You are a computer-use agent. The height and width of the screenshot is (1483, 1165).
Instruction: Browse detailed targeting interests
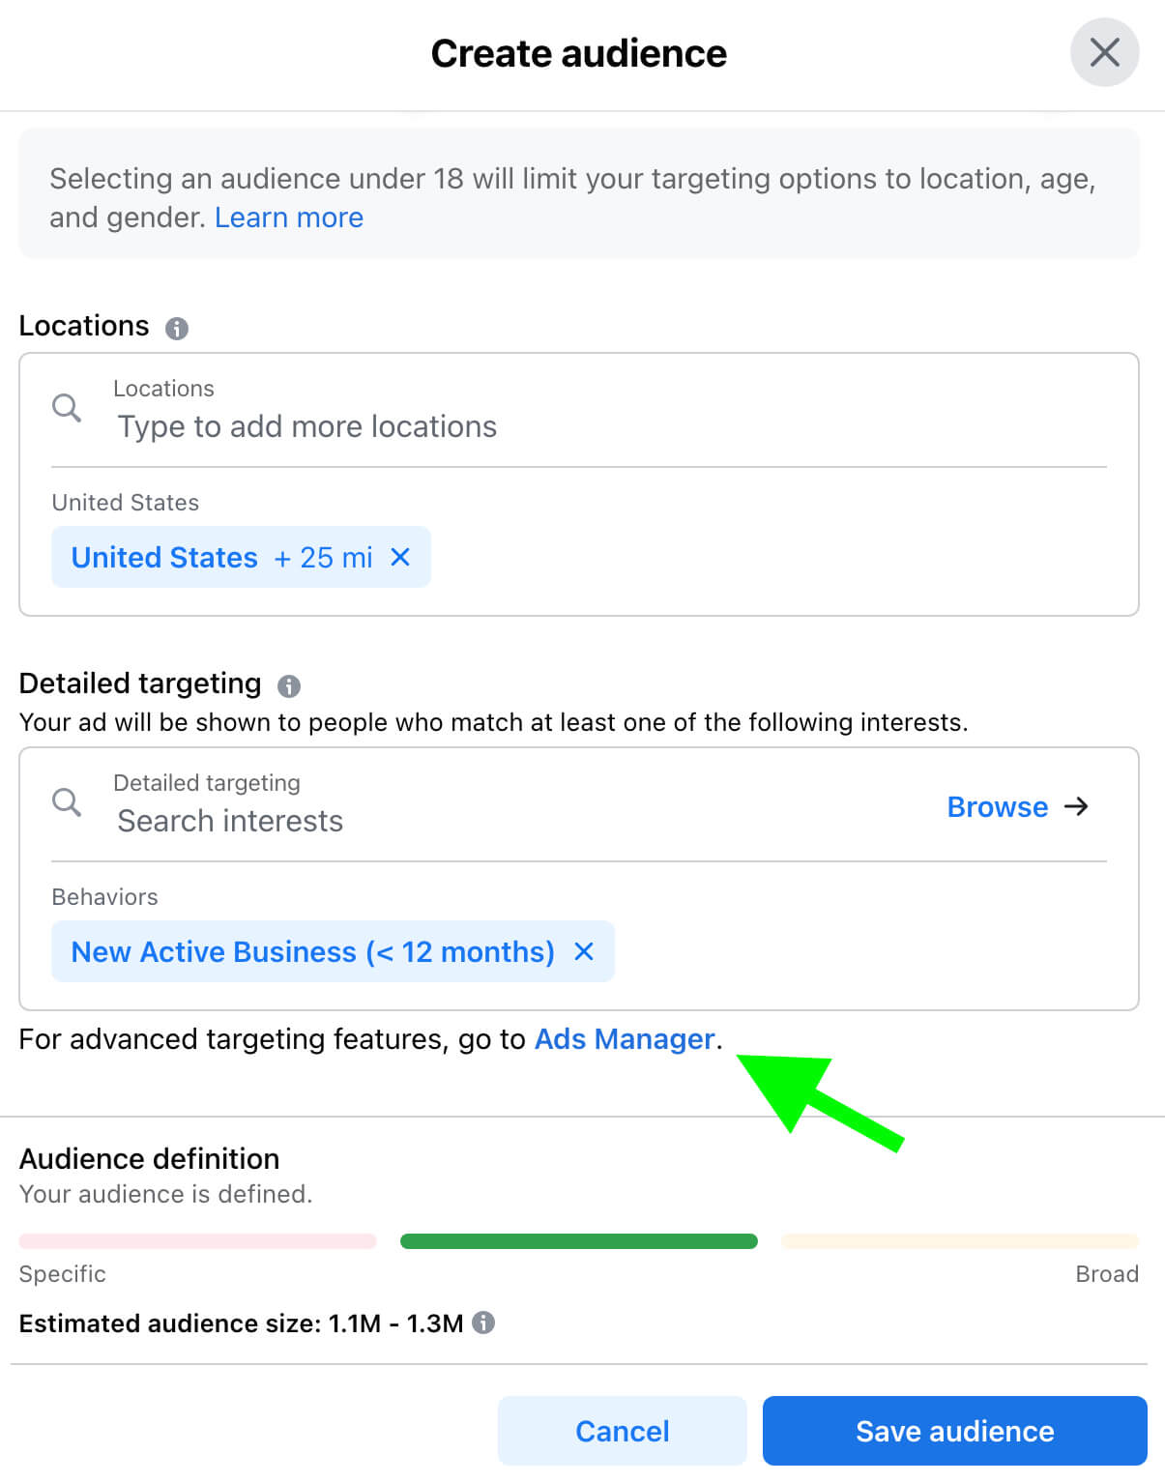click(x=997, y=807)
